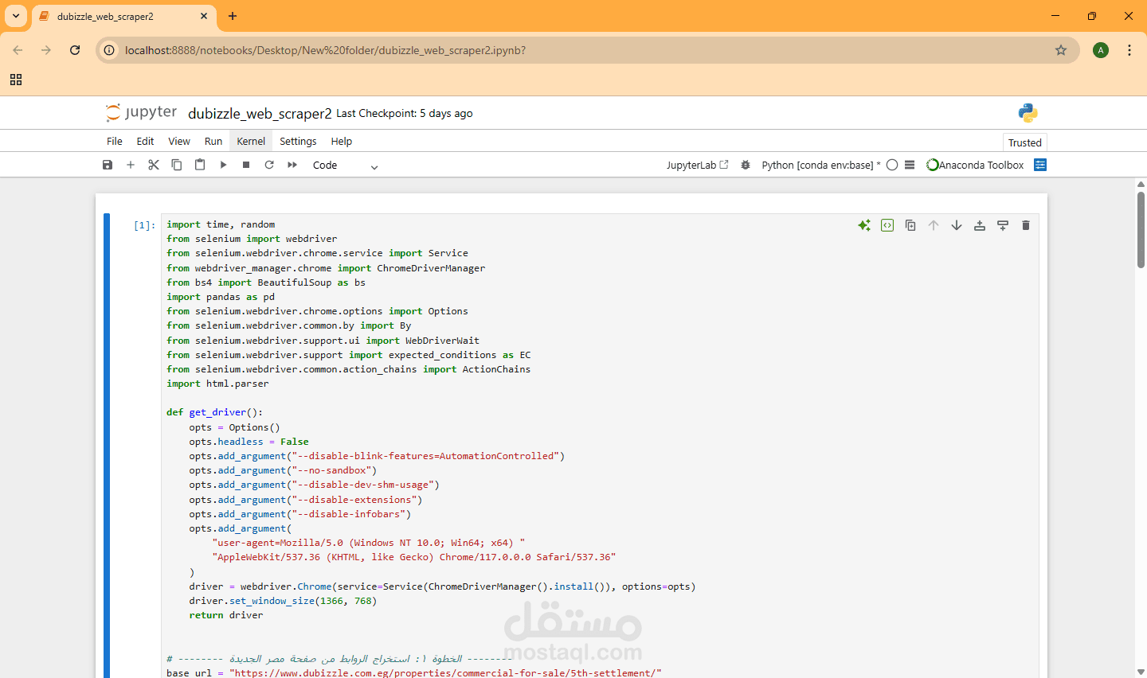Run the selected cell and advance
The width and height of the screenshot is (1147, 678).
pyautogui.click(x=223, y=165)
